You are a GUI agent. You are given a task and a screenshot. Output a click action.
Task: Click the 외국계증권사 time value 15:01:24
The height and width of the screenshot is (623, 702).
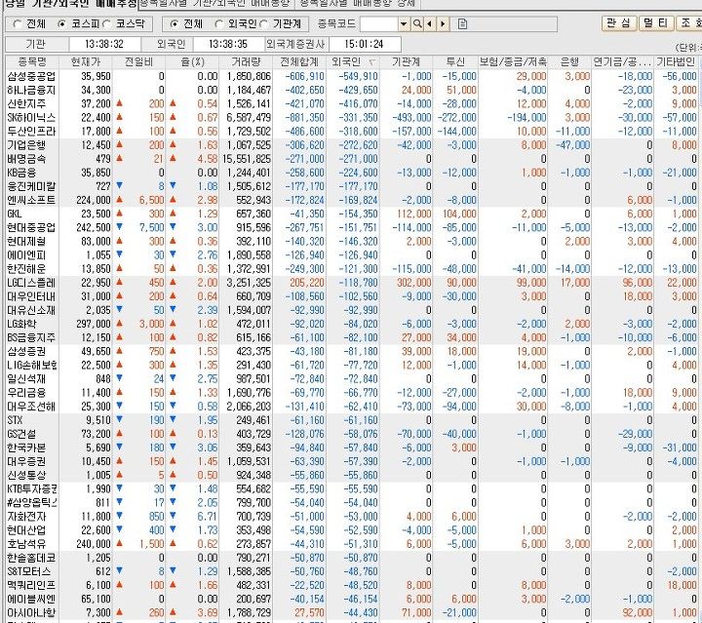(x=364, y=44)
